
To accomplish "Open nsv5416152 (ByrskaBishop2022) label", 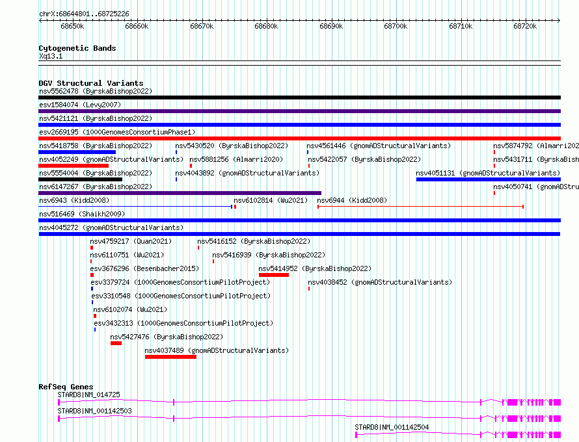I will (x=254, y=241).
